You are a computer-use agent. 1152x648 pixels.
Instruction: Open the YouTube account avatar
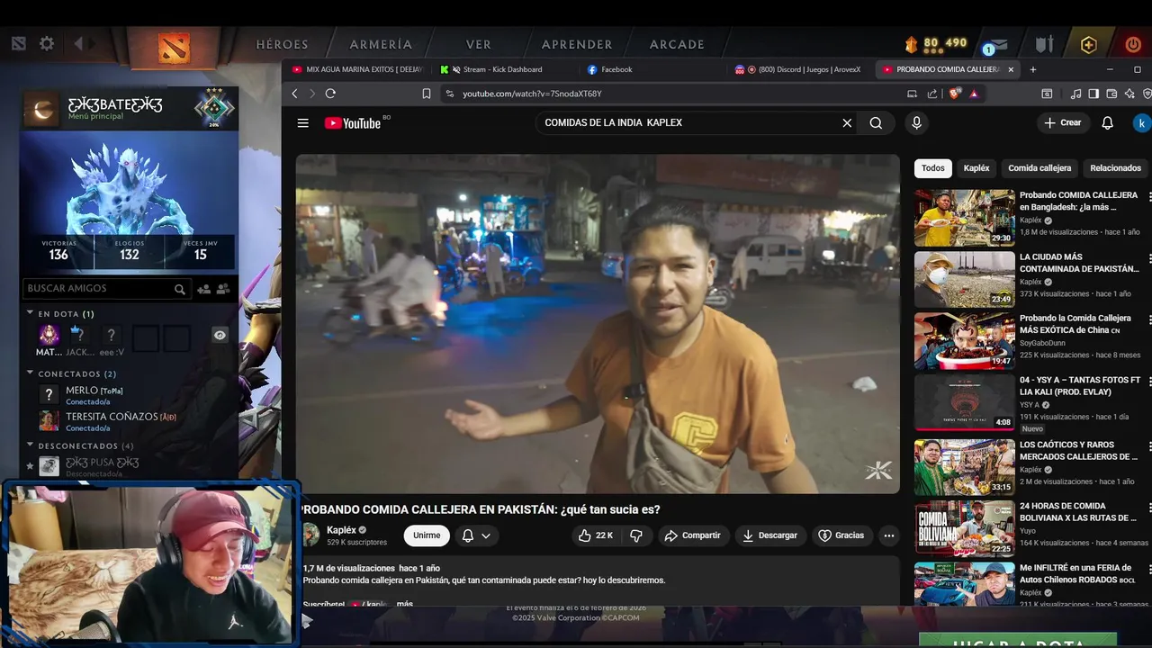(x=1141, y=123)
